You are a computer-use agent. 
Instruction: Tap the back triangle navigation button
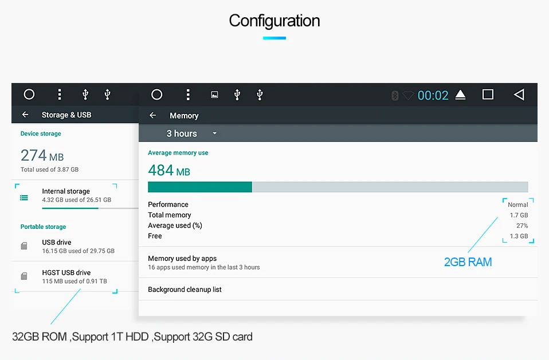pos(519,94)
